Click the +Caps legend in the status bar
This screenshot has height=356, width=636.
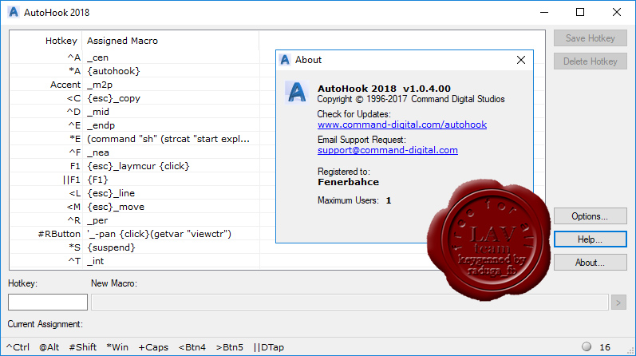point(153,347)
